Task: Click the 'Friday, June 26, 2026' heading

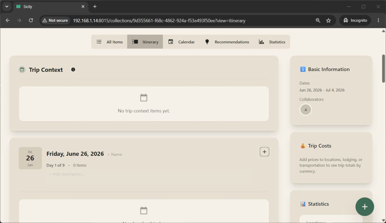Action: [75, 154]
